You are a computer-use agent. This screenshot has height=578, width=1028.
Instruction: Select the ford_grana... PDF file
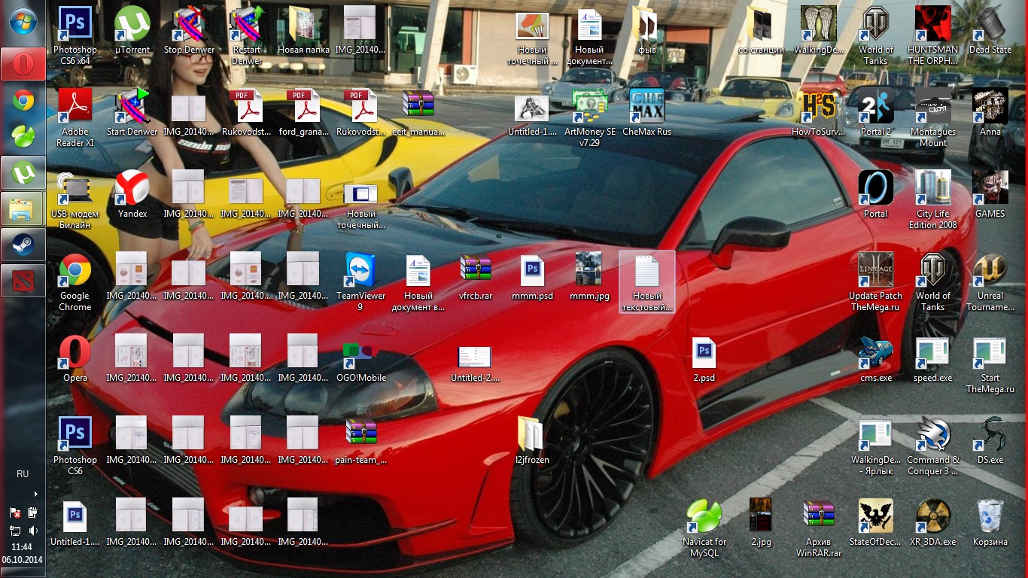[303, 112]
